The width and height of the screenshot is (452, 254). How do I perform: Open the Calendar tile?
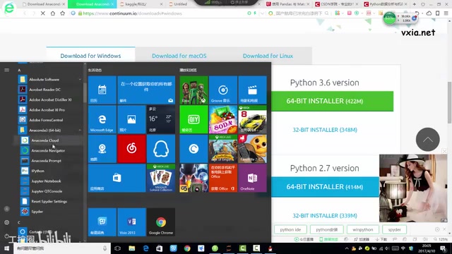click(102, 90)
